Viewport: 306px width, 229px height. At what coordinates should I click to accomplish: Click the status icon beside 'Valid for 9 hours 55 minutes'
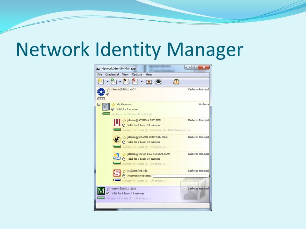(x=108, y=194)
